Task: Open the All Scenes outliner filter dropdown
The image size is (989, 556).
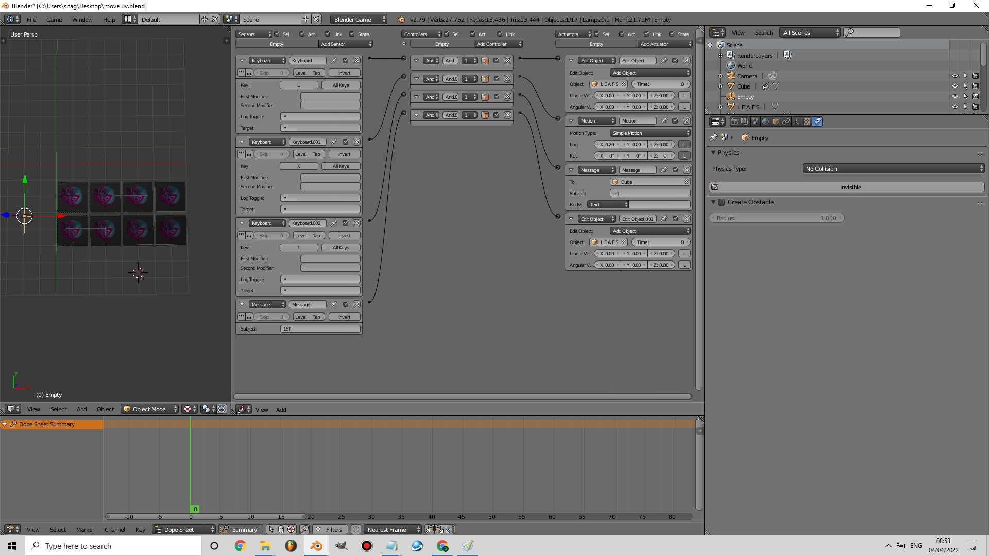Action: coord(810,32)
